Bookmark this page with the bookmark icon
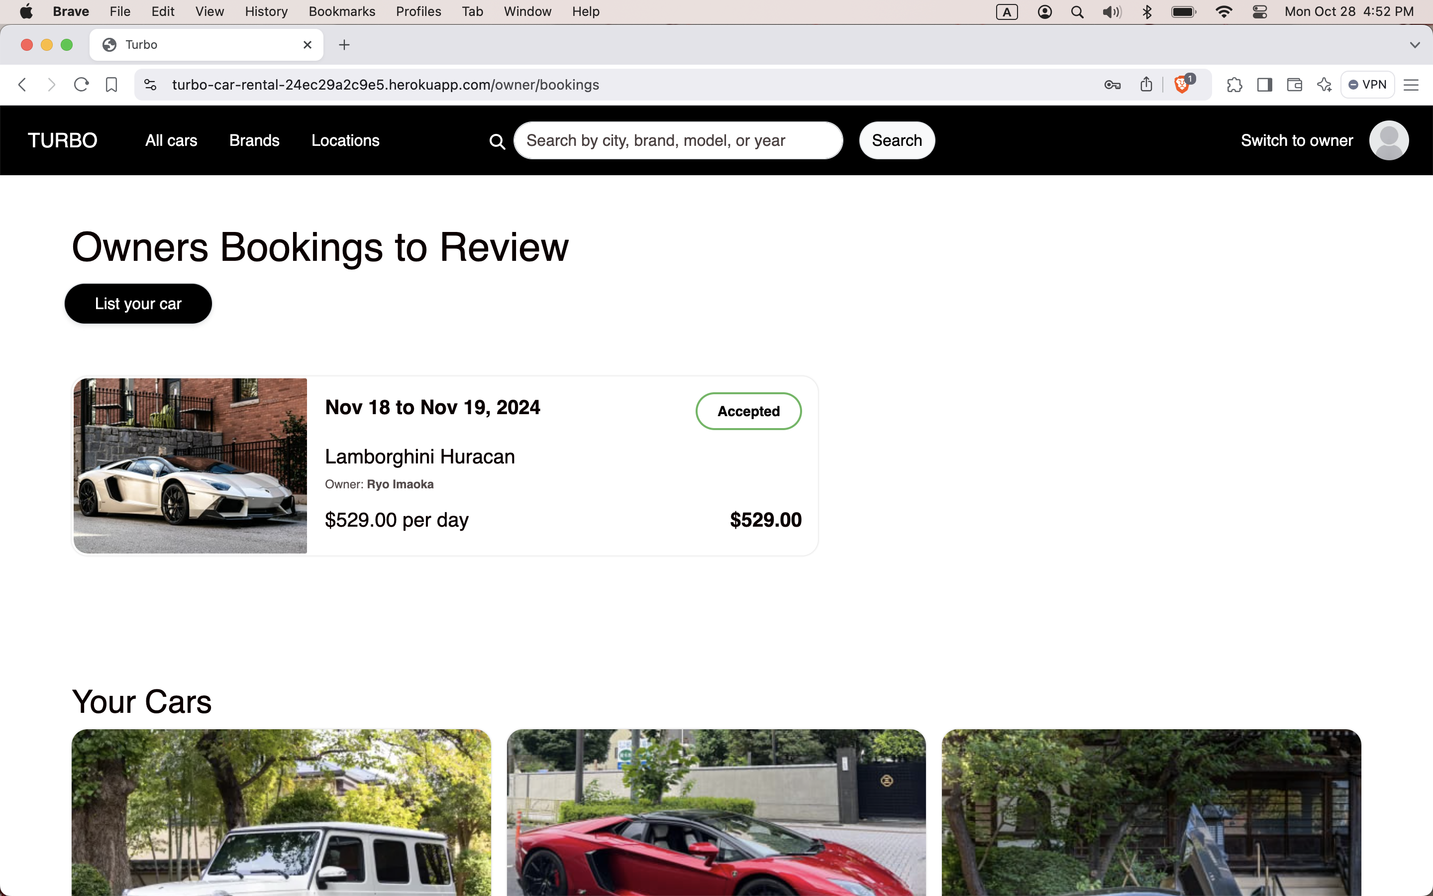 (x=111, y=85)
